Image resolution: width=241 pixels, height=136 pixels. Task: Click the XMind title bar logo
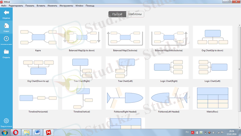click(x=2, y=2)
